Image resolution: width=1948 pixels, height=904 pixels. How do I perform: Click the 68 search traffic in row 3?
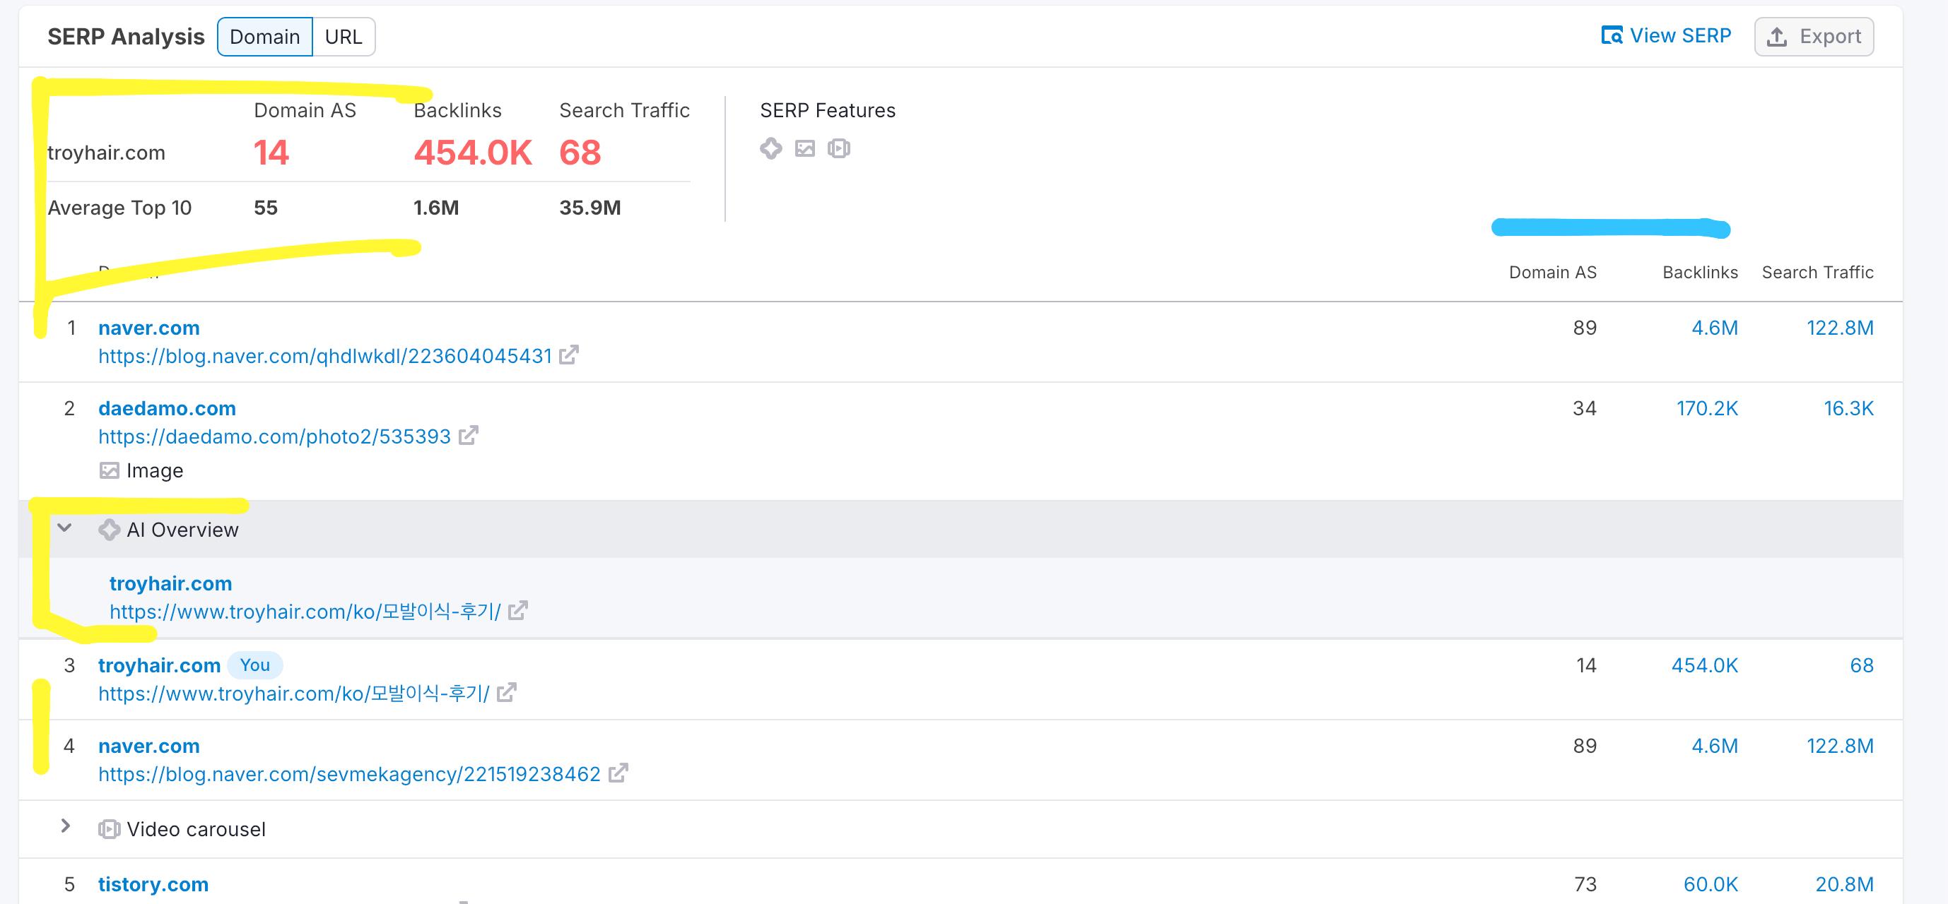[1862, 666]
